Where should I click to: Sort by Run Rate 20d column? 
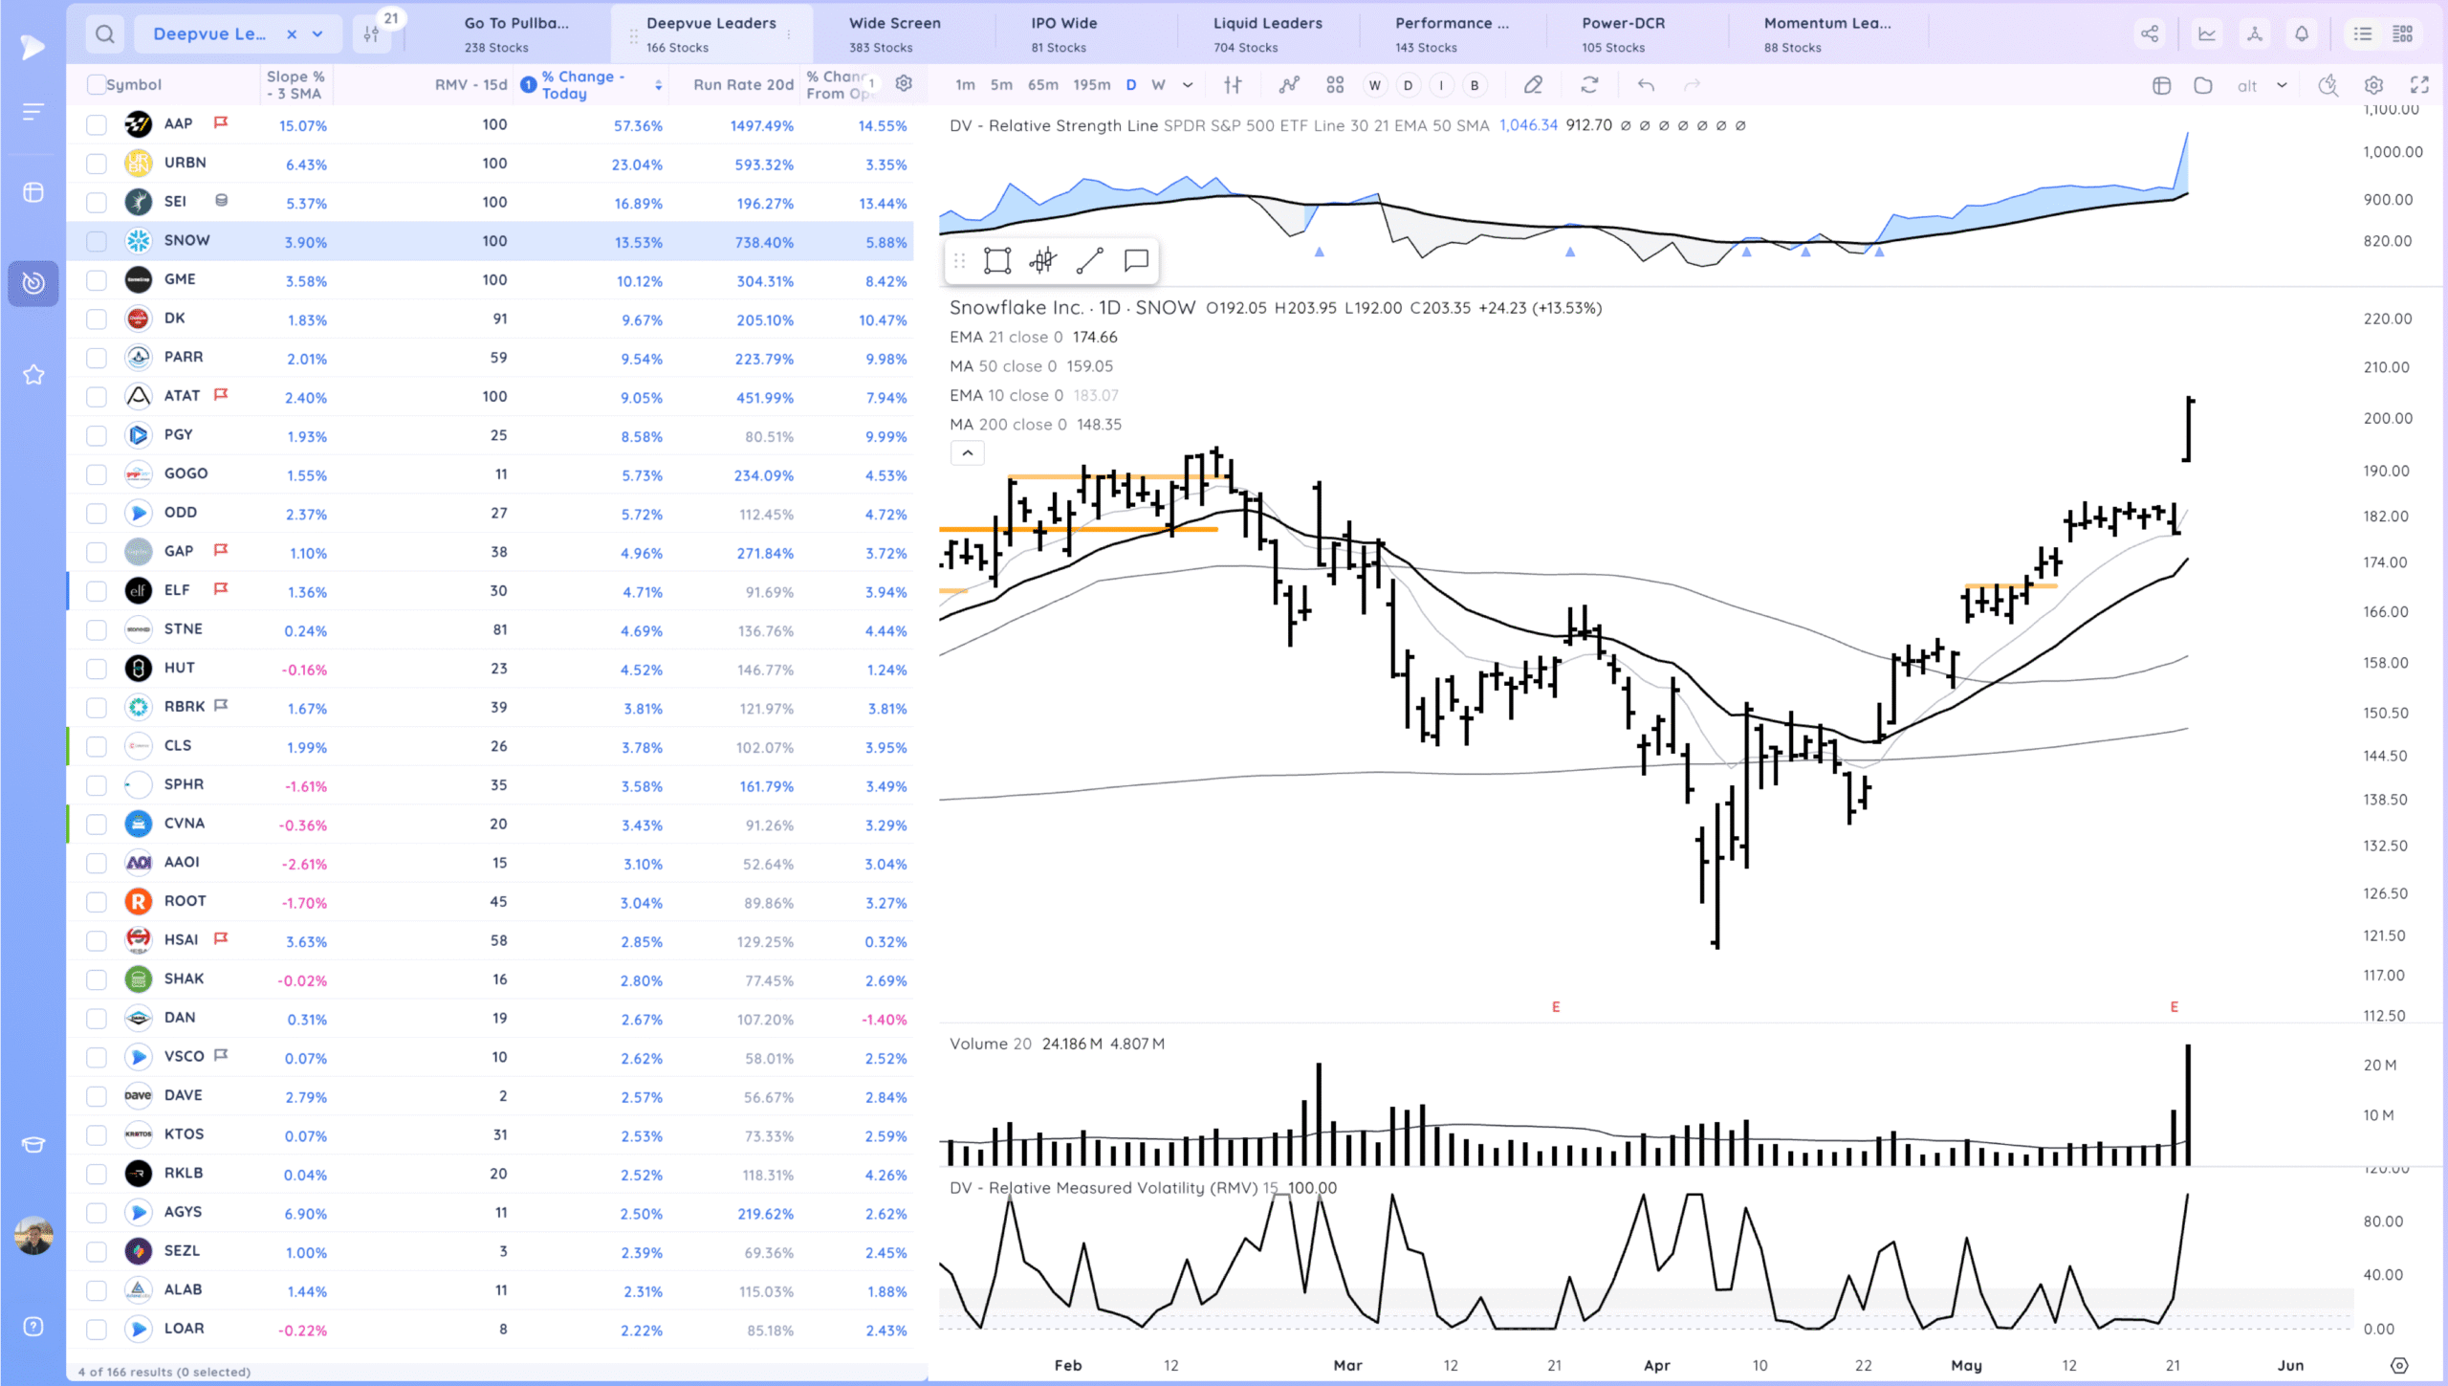(x=743, y=84)
